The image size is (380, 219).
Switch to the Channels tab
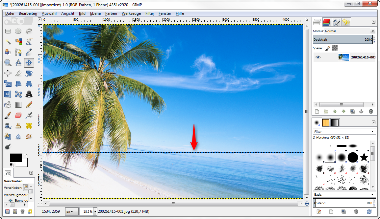(326, 22)
